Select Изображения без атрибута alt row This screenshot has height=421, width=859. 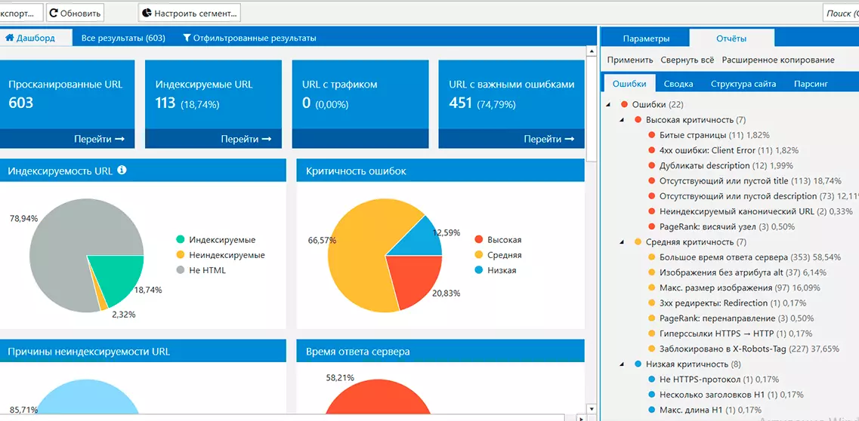pos(737,272)
